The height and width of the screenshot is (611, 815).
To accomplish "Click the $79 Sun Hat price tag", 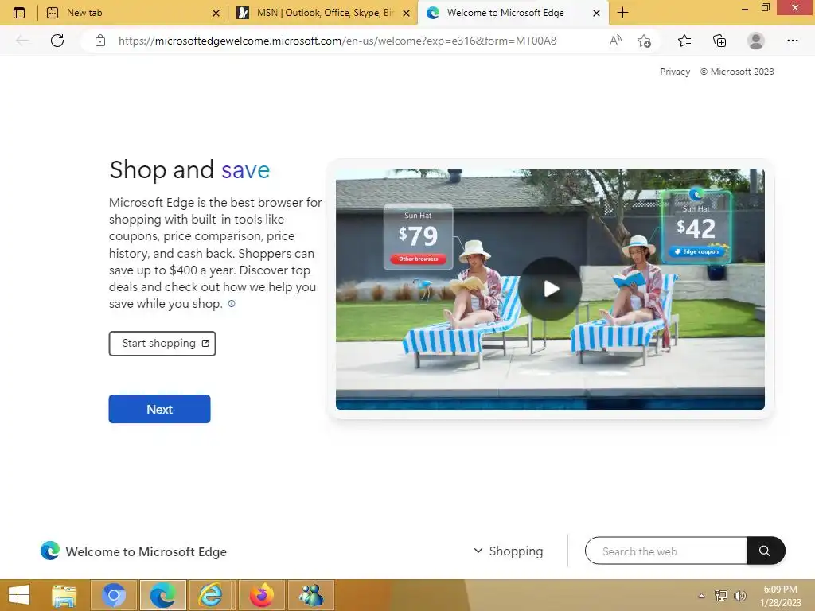I will 419,237.
